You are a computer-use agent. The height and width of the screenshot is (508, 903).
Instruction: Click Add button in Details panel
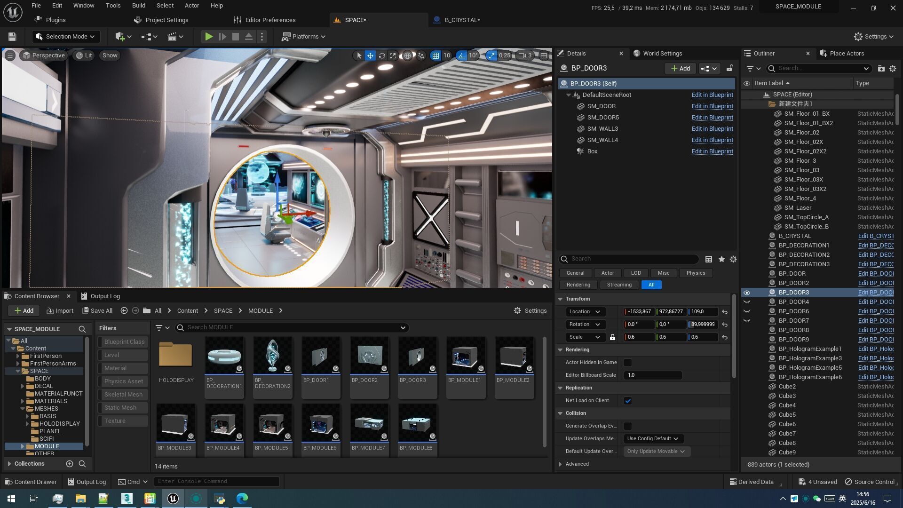(680, 68)
